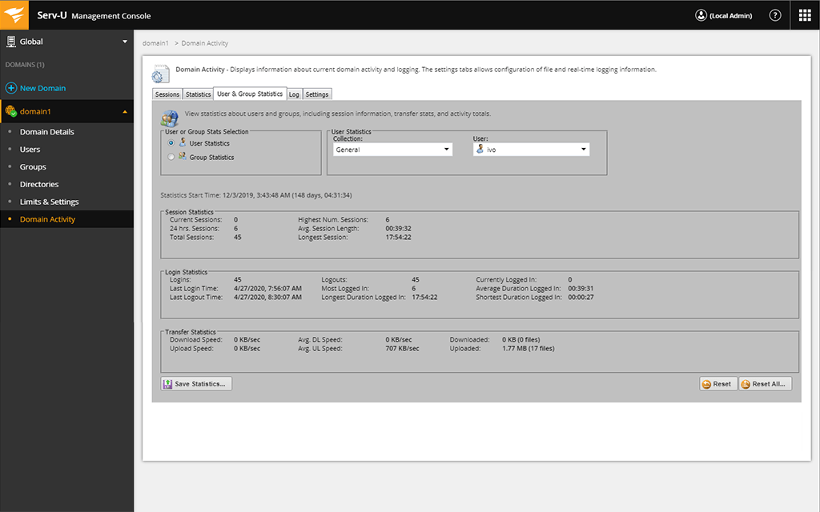Click the Help question mark icon
820x512 pixels.
[x=774, y=14]
